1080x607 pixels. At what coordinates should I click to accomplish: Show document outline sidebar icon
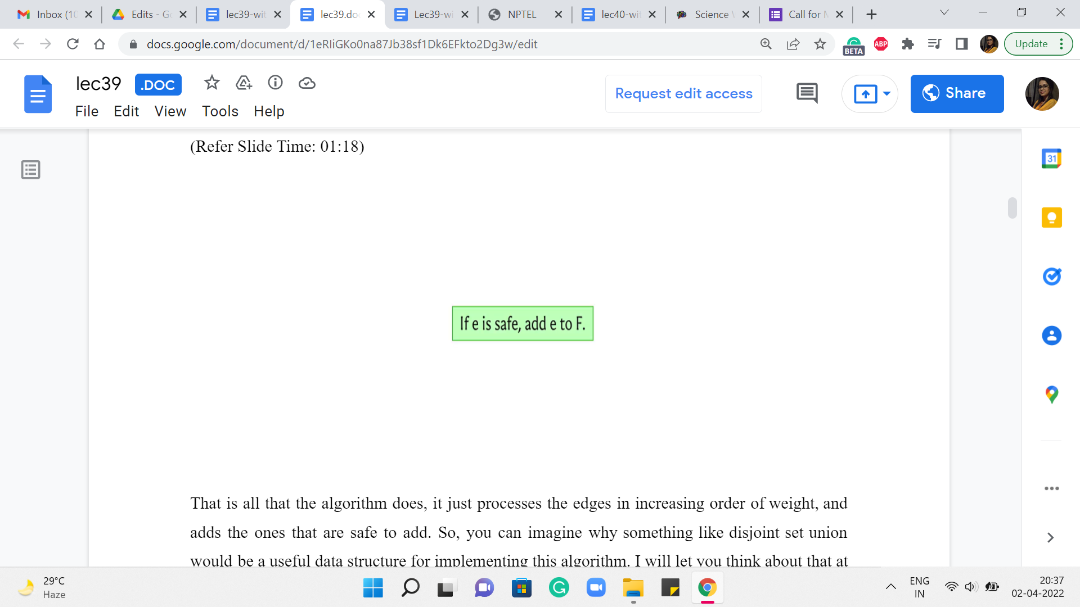31,169
